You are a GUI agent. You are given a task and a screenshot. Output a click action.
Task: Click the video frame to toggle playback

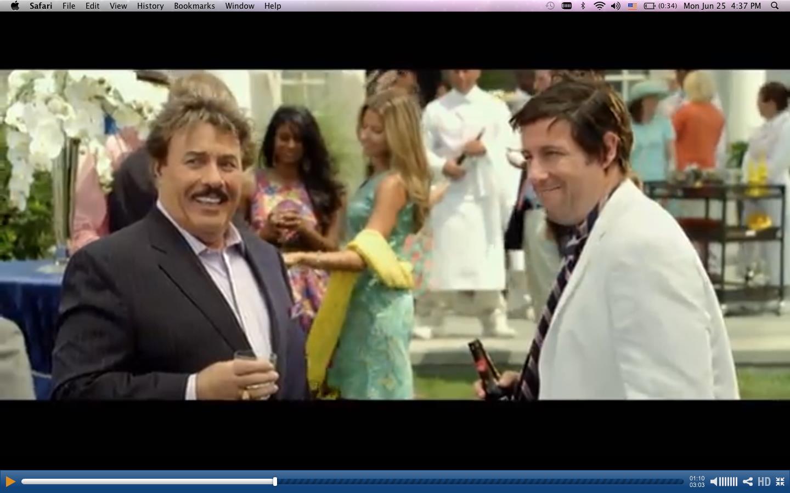click(x=395, y=234)
